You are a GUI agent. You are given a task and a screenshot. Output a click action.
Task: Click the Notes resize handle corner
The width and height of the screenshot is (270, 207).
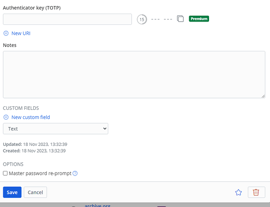click(263, 96)
